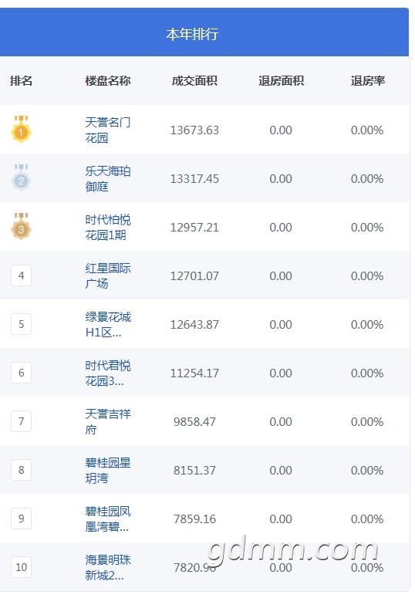The width and height of the screenshot is (415, 598).
Task: Click the 成交面积 column header
Action: click(194, 81)
